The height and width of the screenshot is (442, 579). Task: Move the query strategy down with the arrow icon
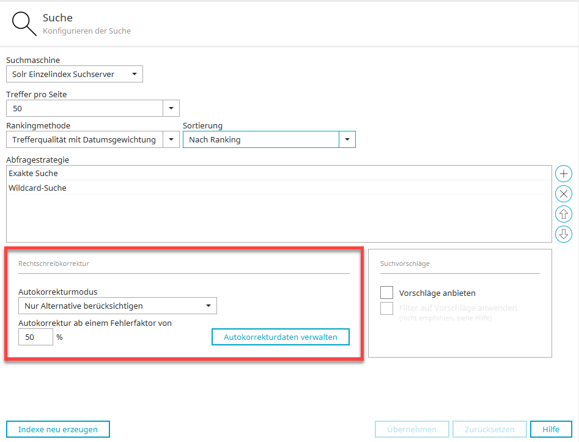click(x=563, y=234)
